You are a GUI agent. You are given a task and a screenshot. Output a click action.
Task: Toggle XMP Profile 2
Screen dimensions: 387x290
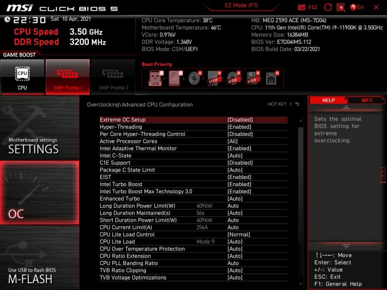click(x=113, y=77)
